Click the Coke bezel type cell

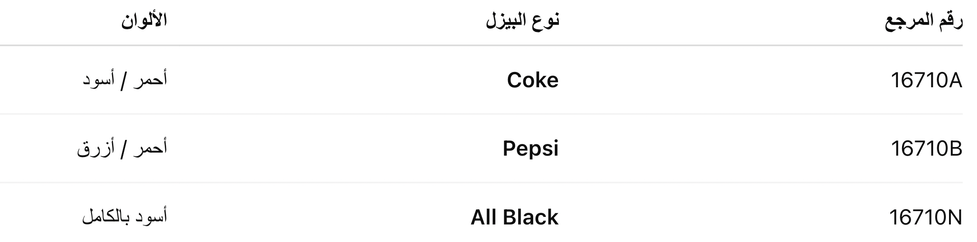tap(533, 81)
